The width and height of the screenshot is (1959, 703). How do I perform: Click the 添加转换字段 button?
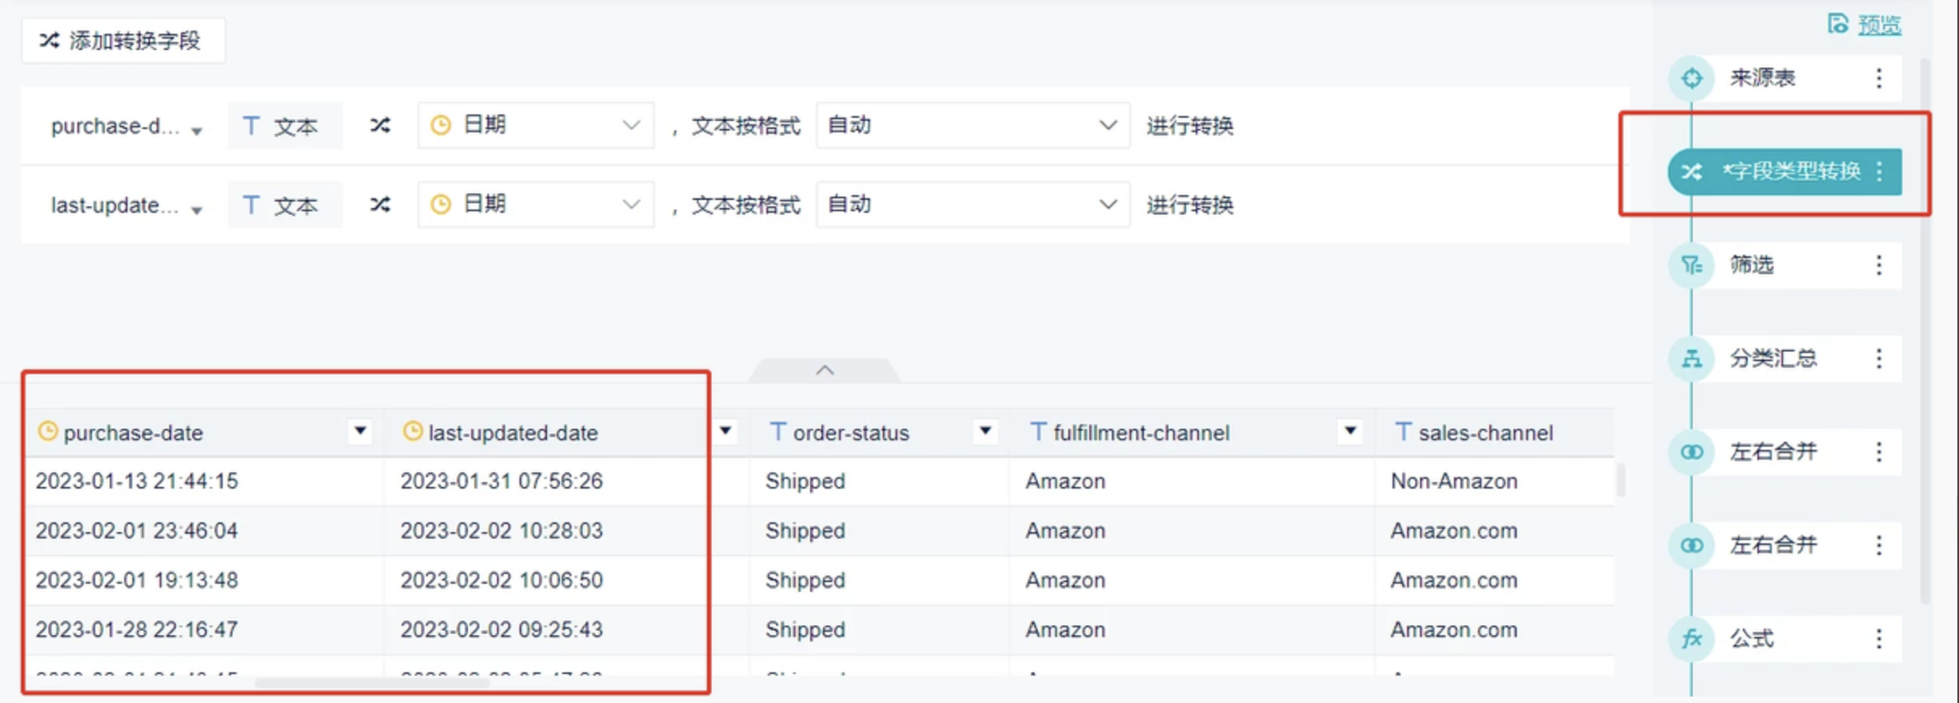(x=123, y=40)
